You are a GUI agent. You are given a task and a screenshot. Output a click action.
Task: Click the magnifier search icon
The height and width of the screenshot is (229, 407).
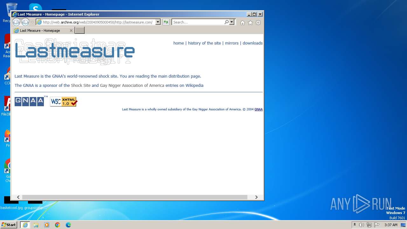[226, 22]
